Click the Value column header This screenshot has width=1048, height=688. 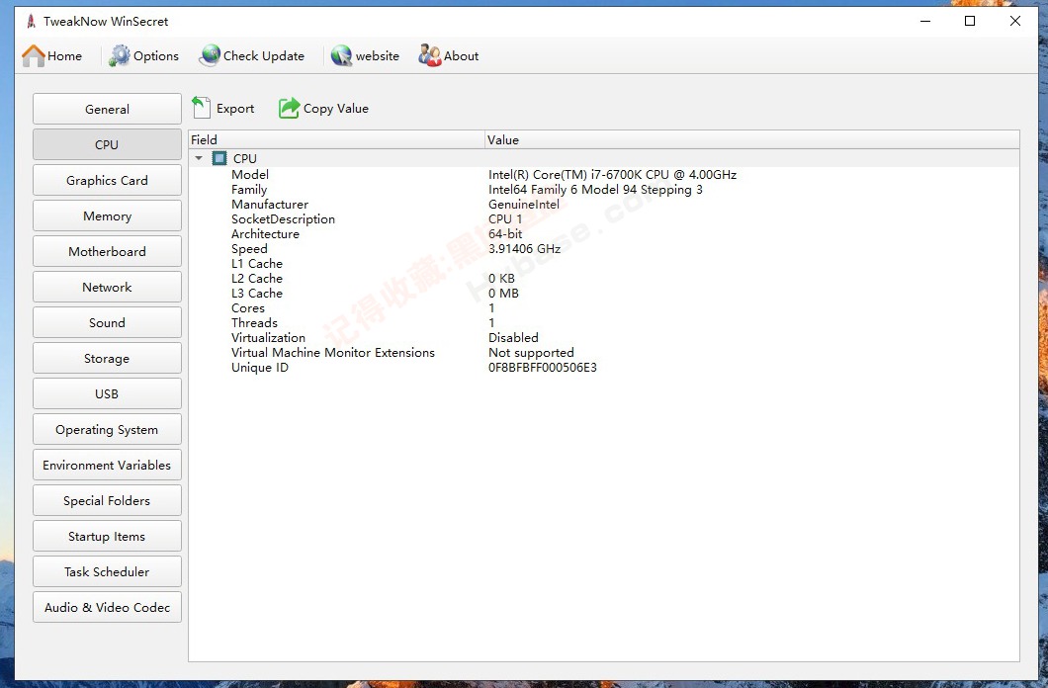click(752, 139)
